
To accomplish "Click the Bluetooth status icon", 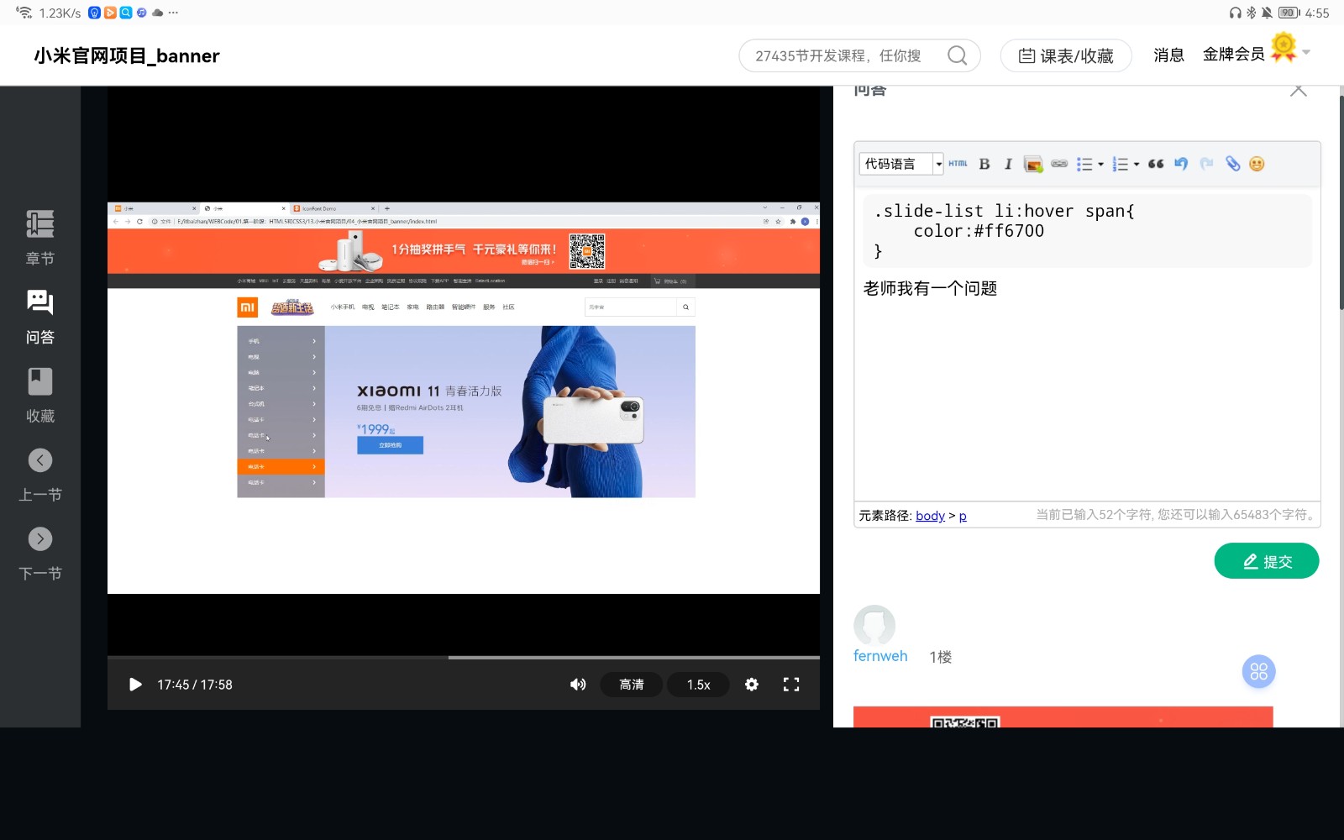I will [x=1251, y=13].
